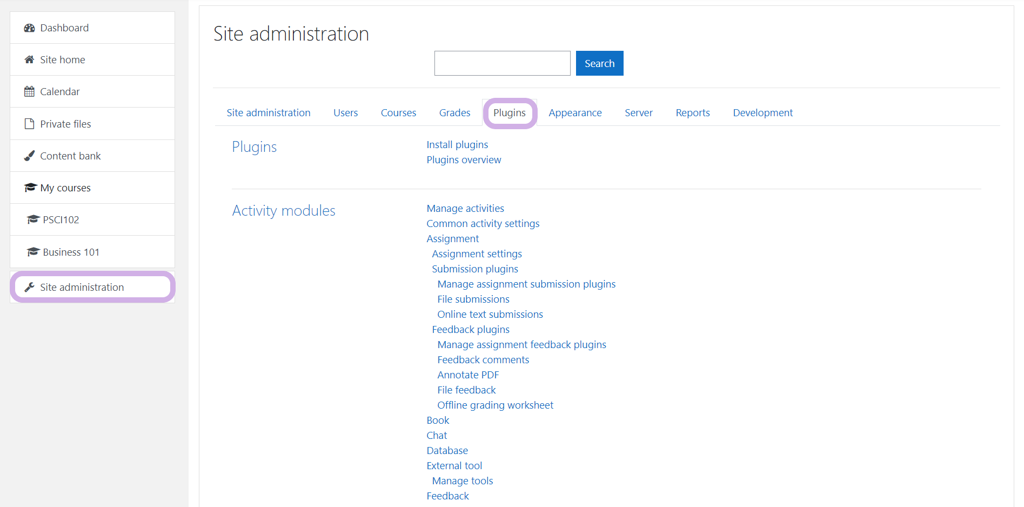Click the Calendar icon in sidebar

(29, 92)
